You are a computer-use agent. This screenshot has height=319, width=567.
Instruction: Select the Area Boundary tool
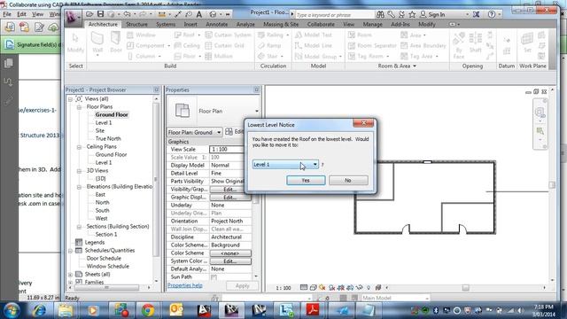tap(423, 45)
